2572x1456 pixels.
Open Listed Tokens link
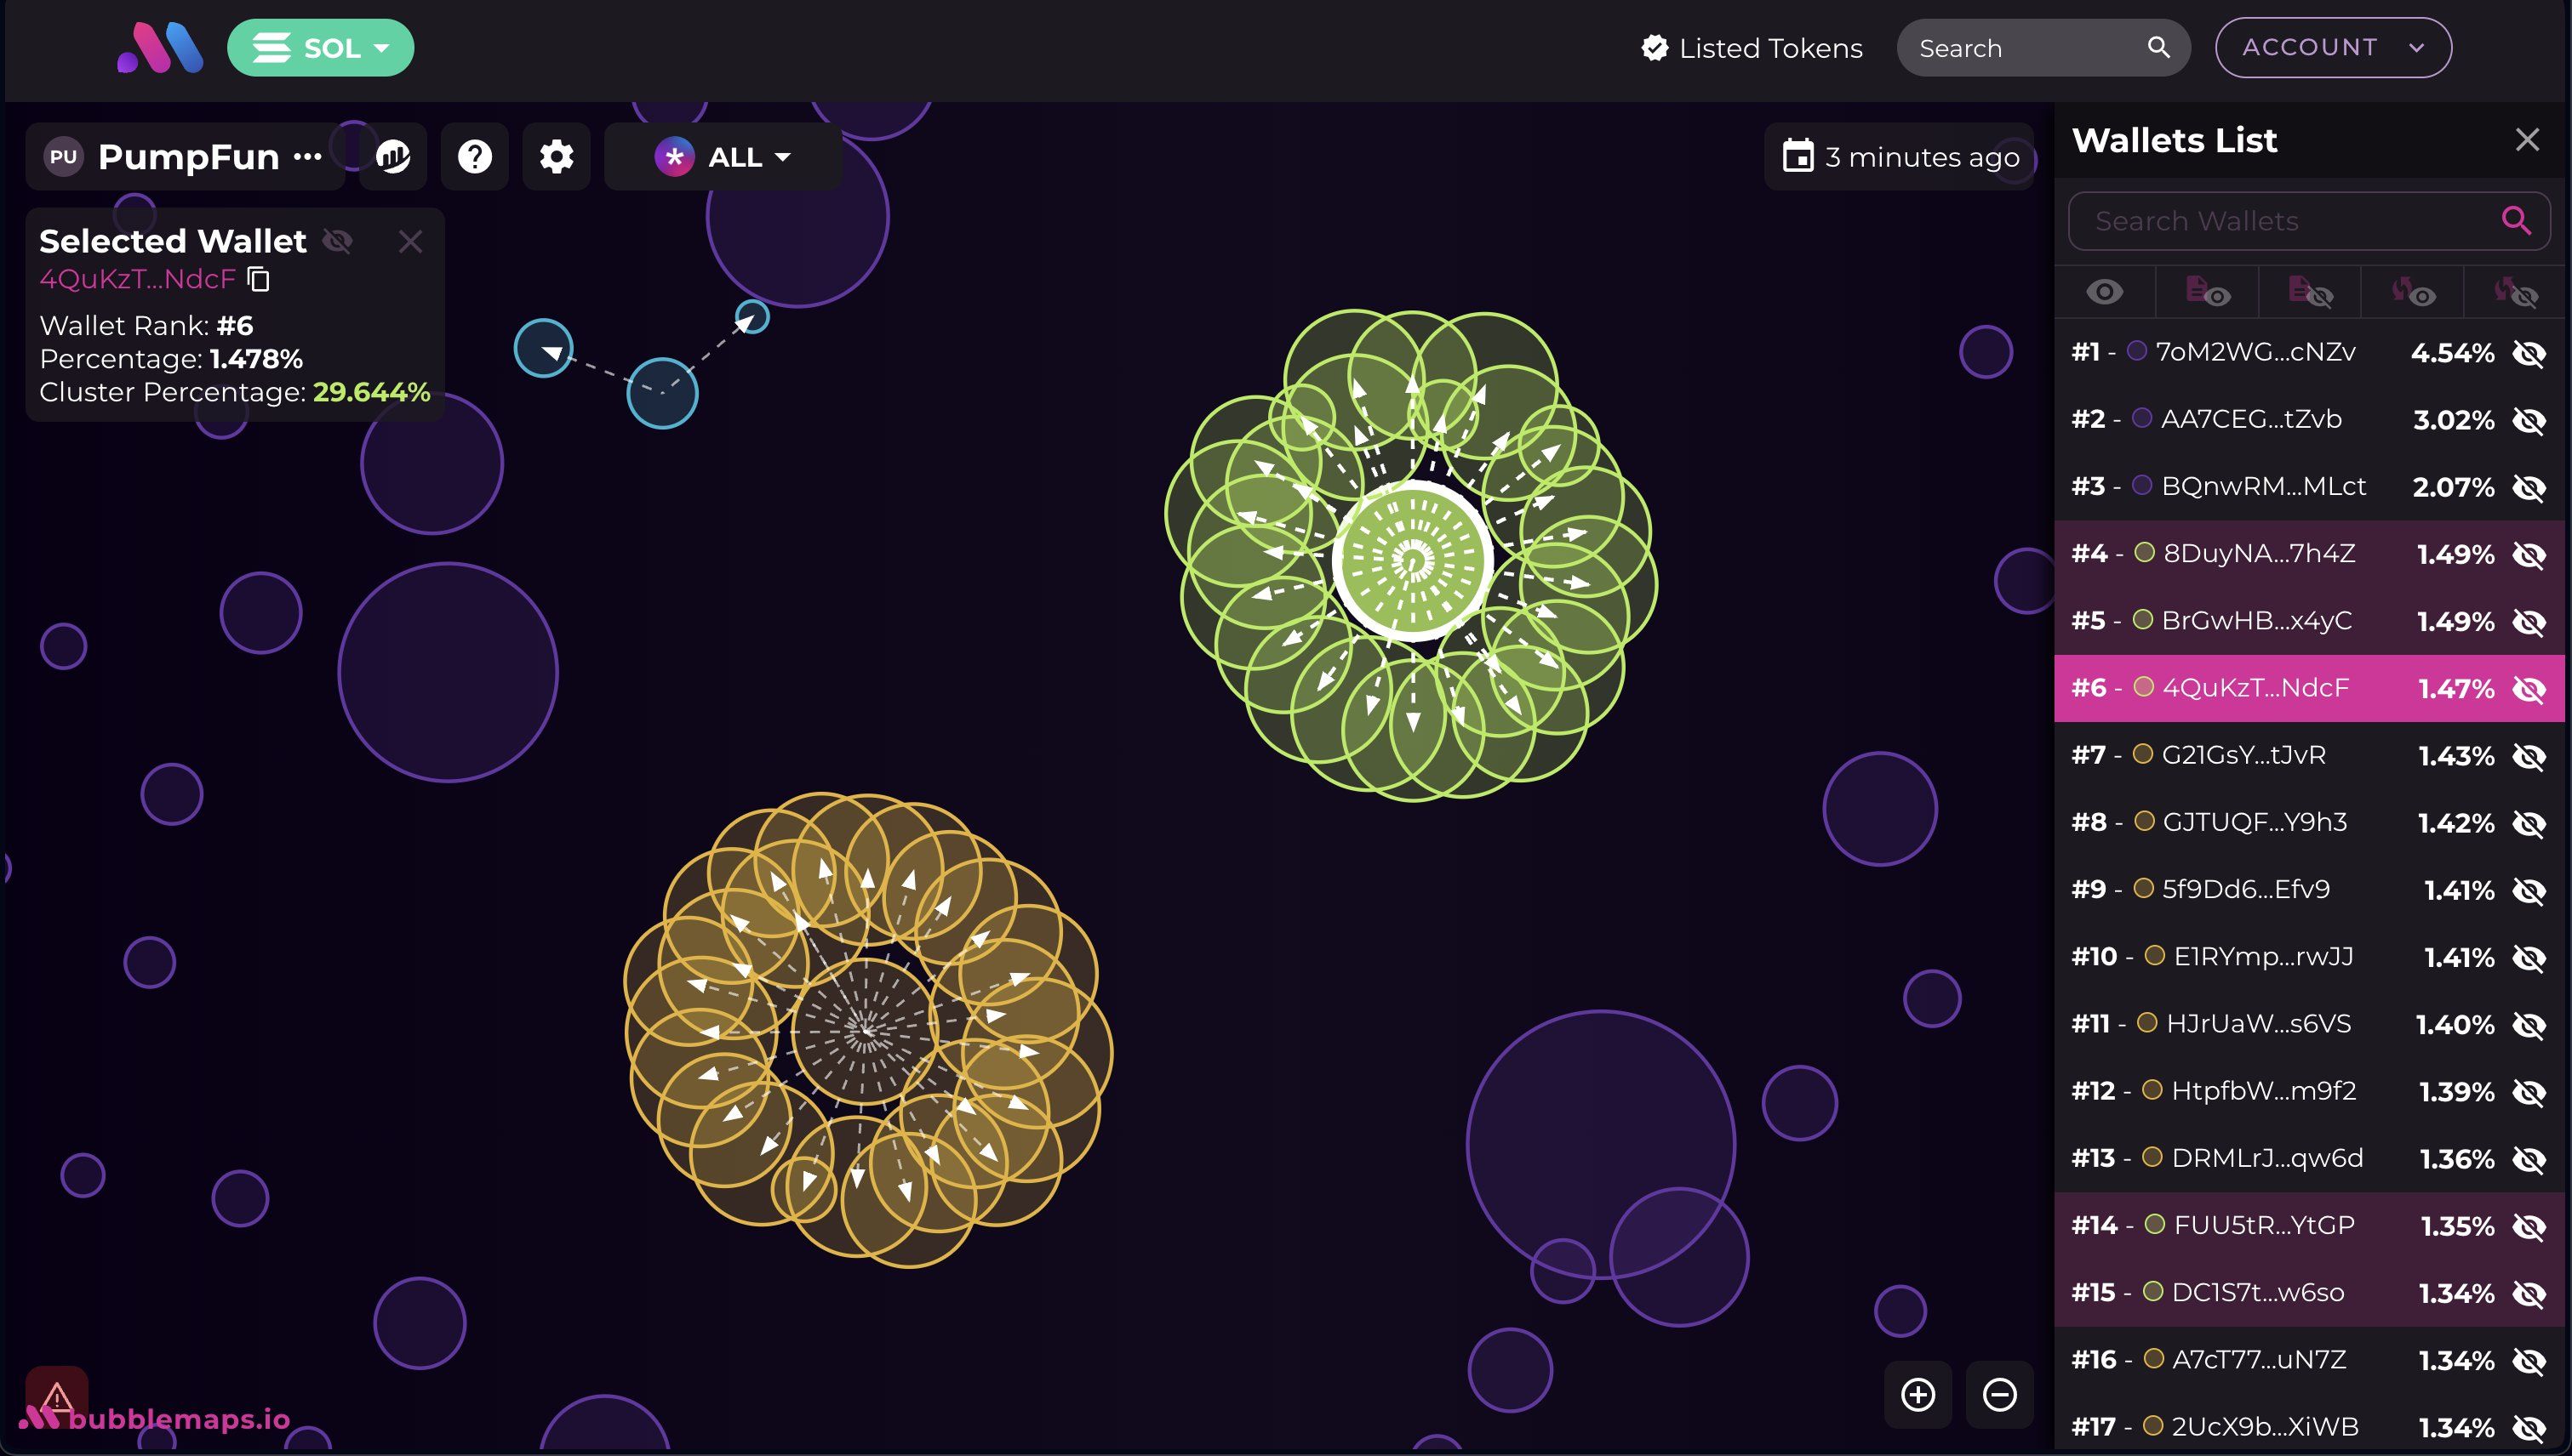[1752, 48]
